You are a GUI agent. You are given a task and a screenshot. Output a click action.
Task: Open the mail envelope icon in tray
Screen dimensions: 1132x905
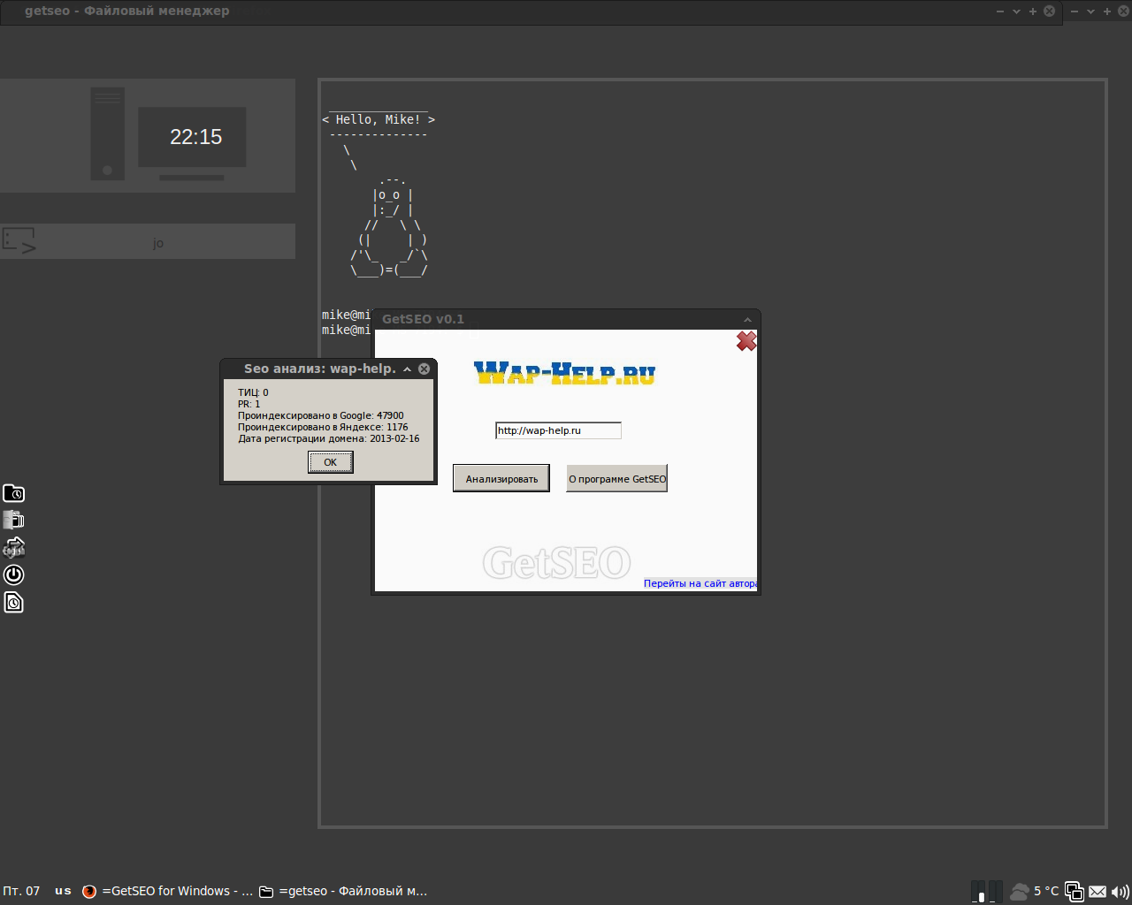1098,891
